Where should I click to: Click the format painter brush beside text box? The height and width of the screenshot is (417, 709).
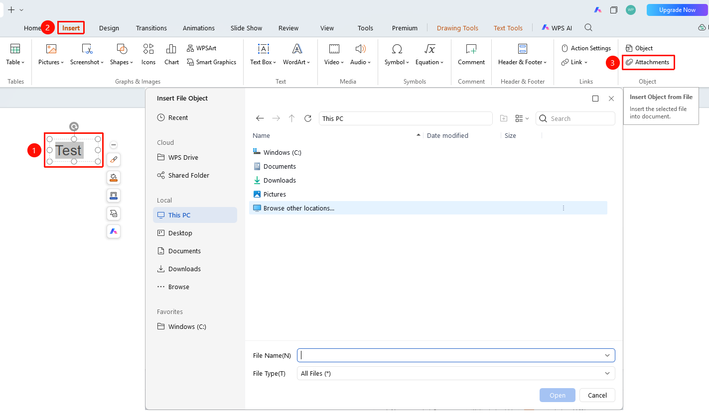[114, 160]
